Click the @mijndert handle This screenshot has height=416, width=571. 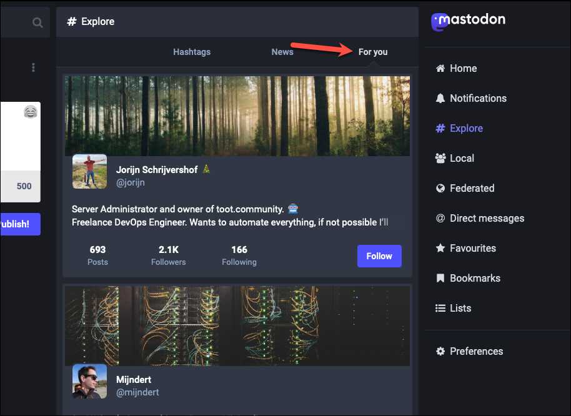[137, 392]
